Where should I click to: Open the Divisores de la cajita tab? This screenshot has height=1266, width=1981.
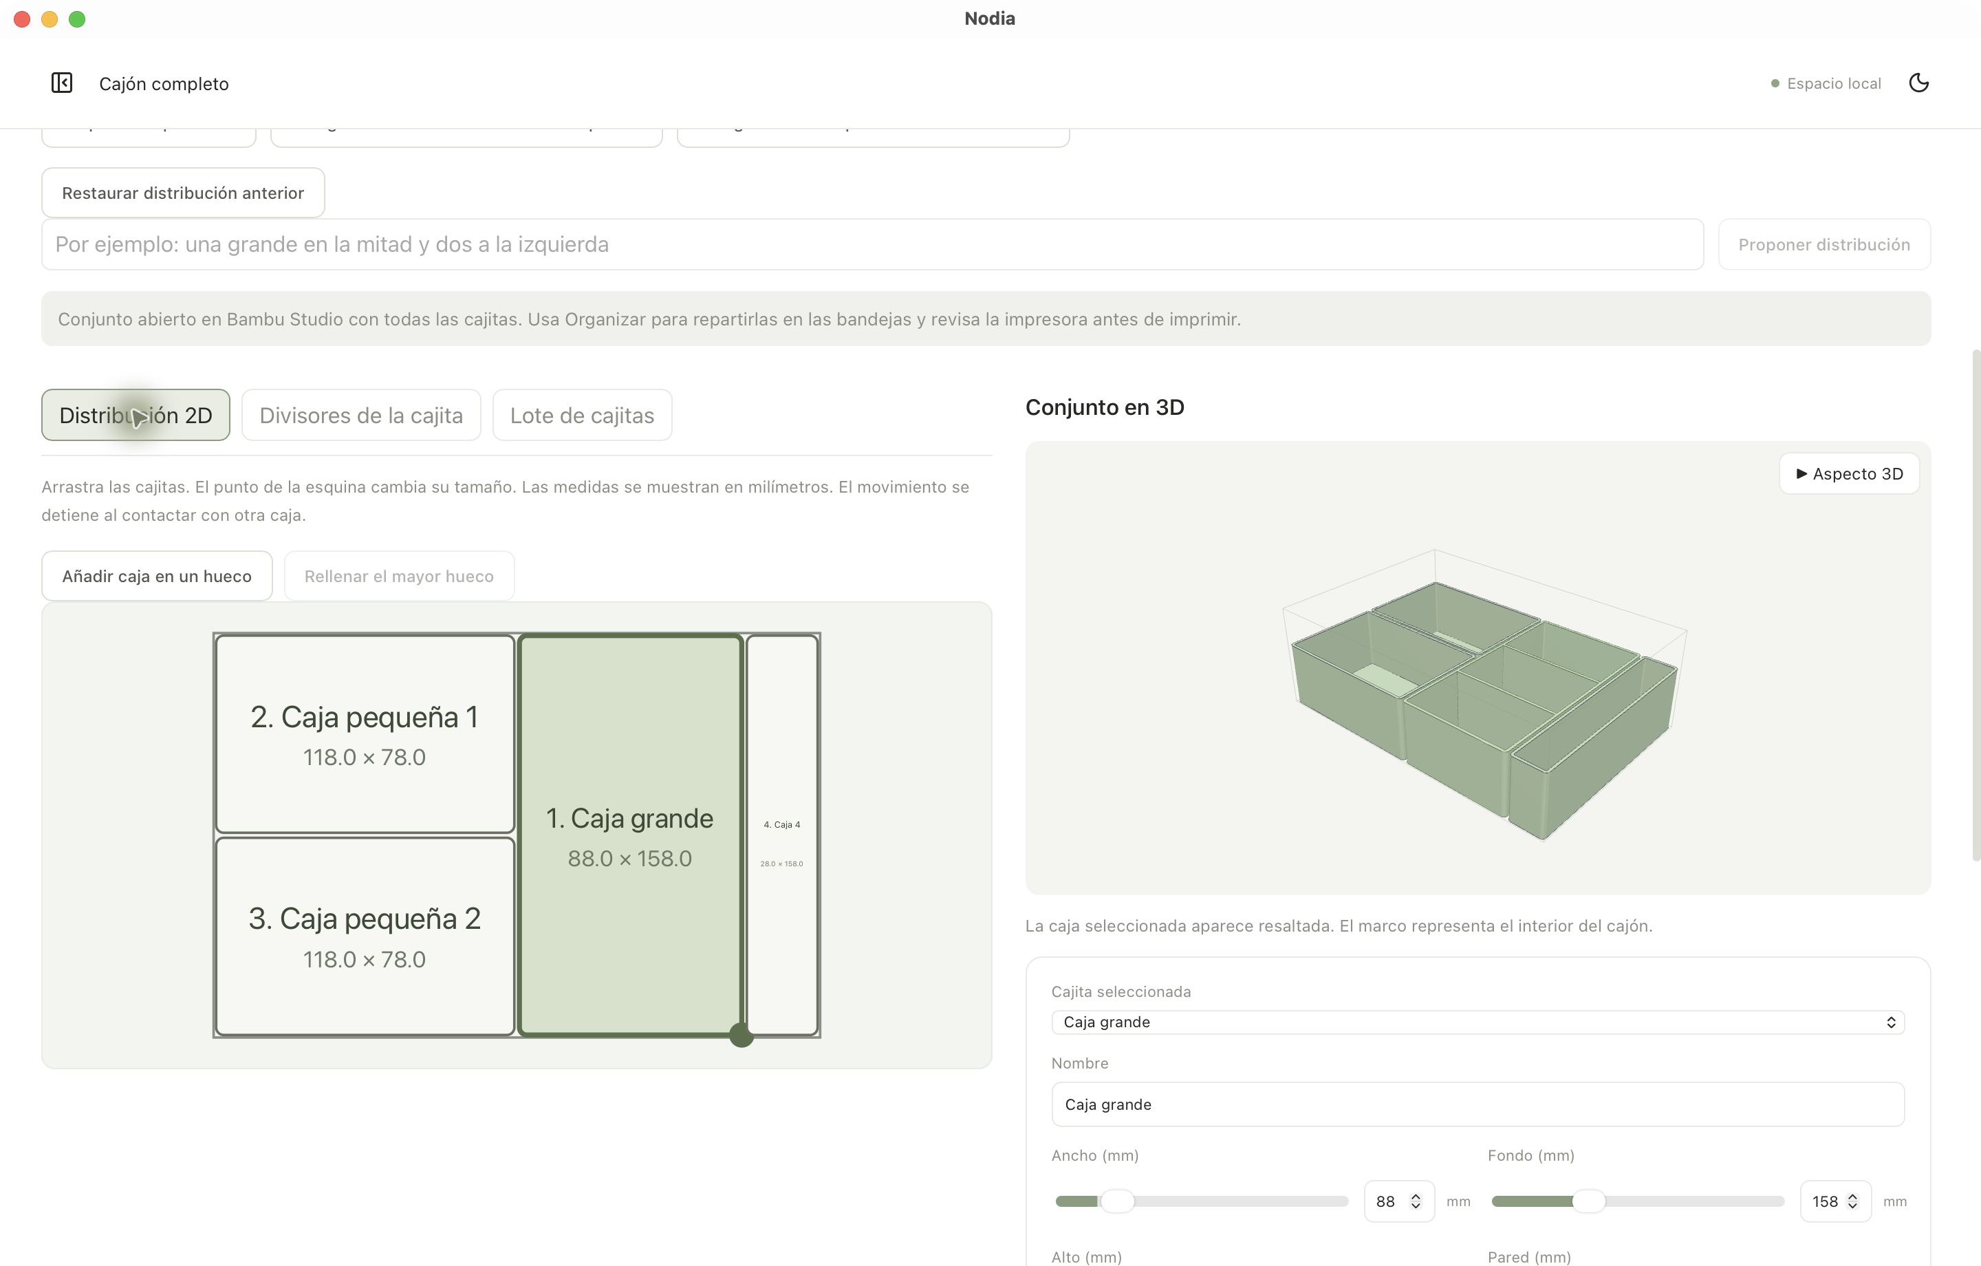[361, 415]
